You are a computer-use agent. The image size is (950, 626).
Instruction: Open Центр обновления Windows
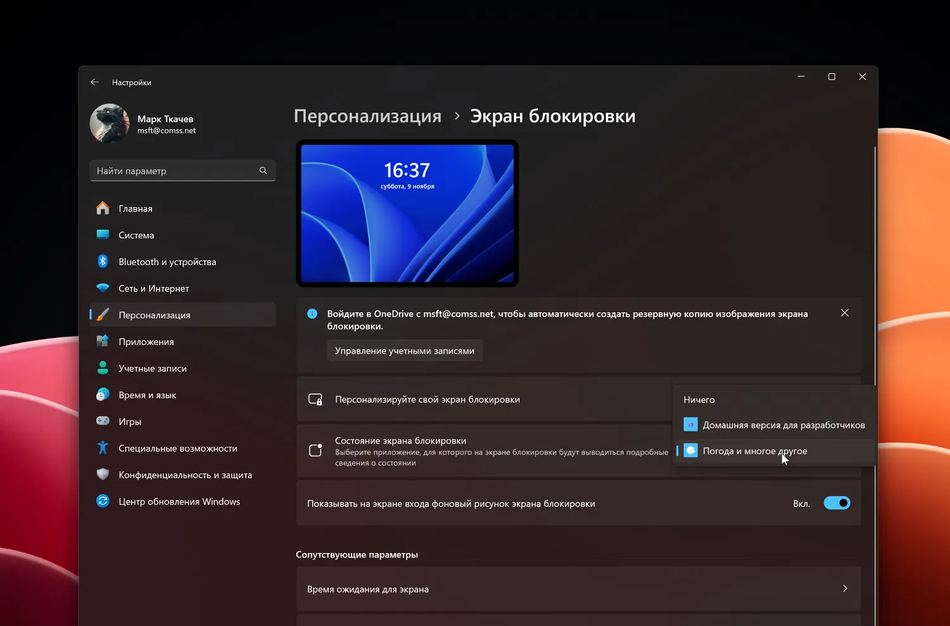click(182, 501)
